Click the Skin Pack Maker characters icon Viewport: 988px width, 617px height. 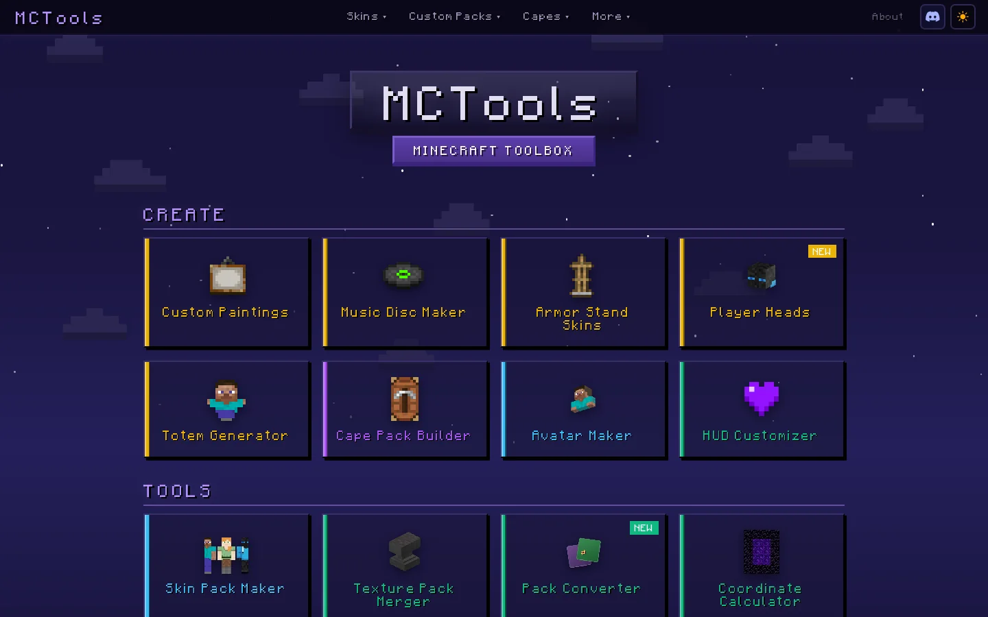pyautogui.click(x=226, y=555)
